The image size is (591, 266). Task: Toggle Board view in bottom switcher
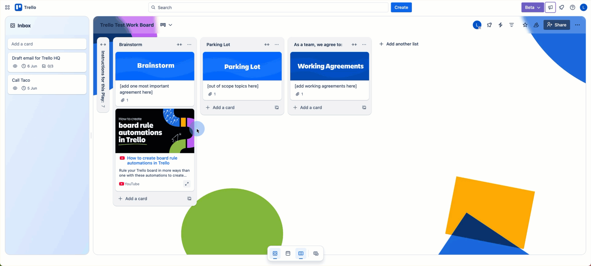[x=301, y=253]
